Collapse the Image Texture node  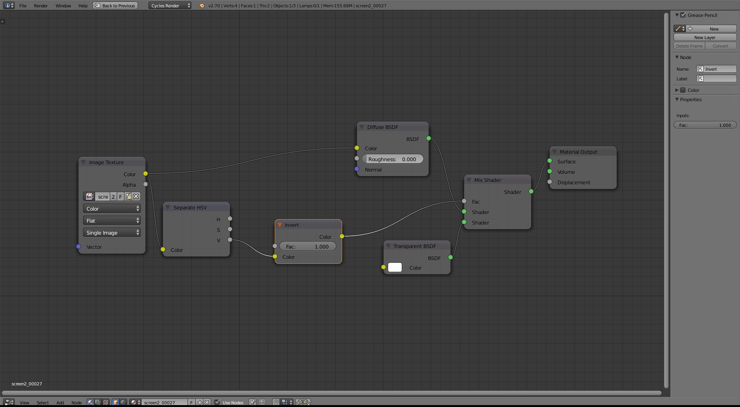[83, 162]
